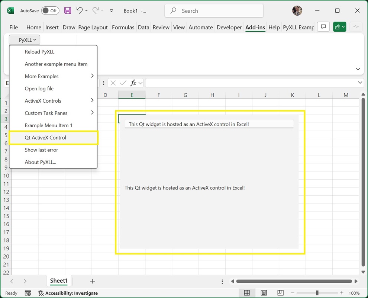Choose Qt ActiveX Control menu entry
The image size is (368, 298).
tap(53, 138)
